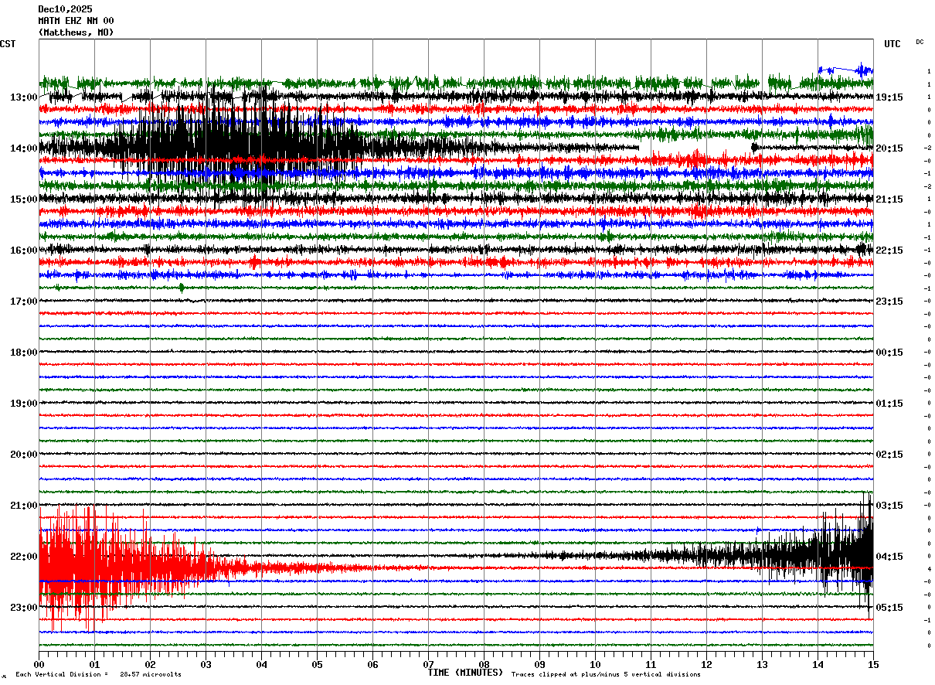Click minute tick label 10 on time axis
This screenshot has height=685, width=935.
pyautogui.click(x=595, y=664)
